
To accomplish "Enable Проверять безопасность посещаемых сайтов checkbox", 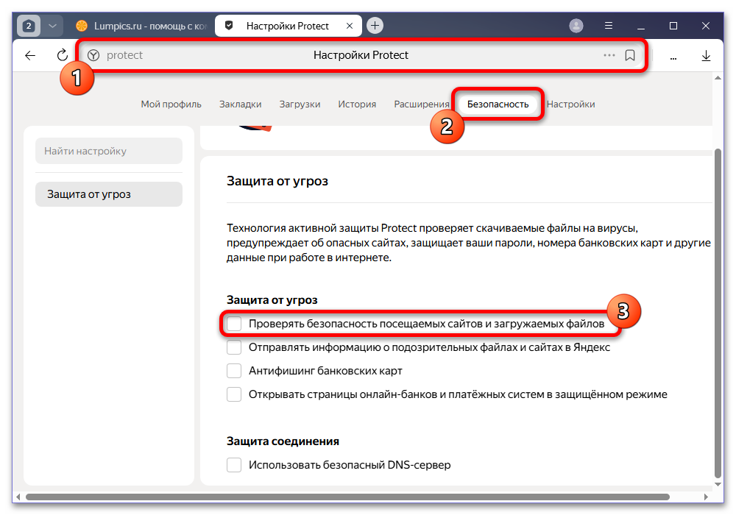I will pos(234,324).
